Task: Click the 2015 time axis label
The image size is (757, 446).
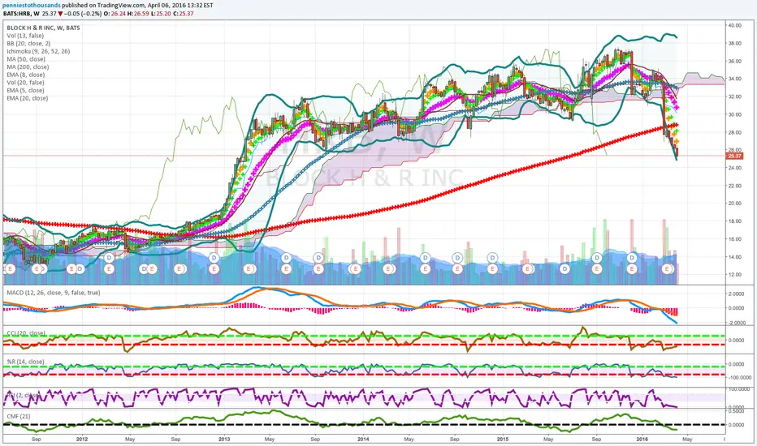Action: pos(503,440)
